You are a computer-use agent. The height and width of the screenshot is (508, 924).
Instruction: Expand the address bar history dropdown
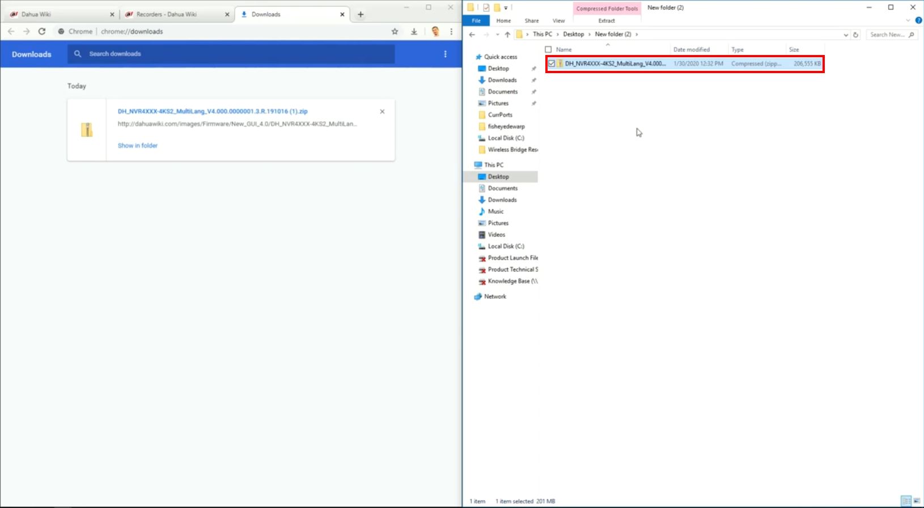pos(846,35)
